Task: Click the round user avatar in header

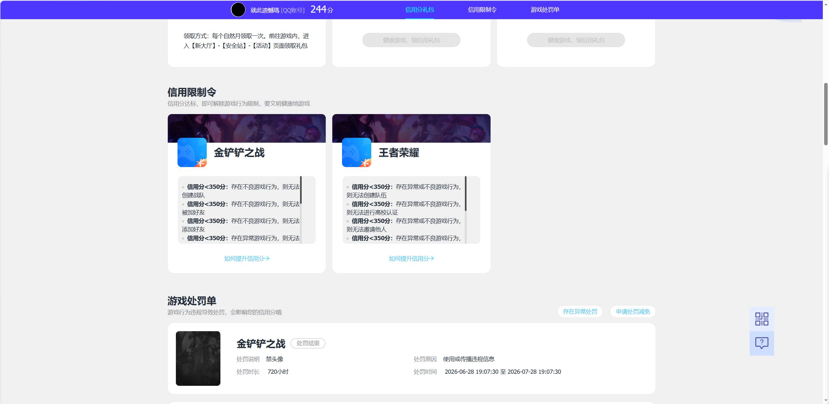Action: coord(238,10)
